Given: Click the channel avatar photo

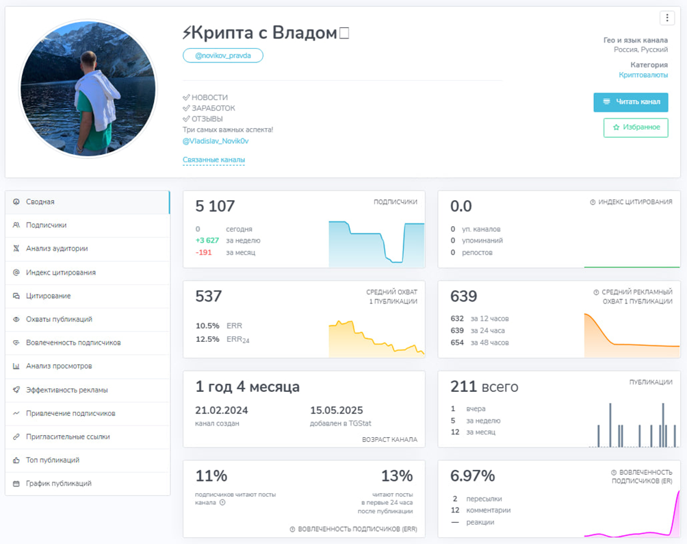Looking at the screenshot, I should 88,89.
